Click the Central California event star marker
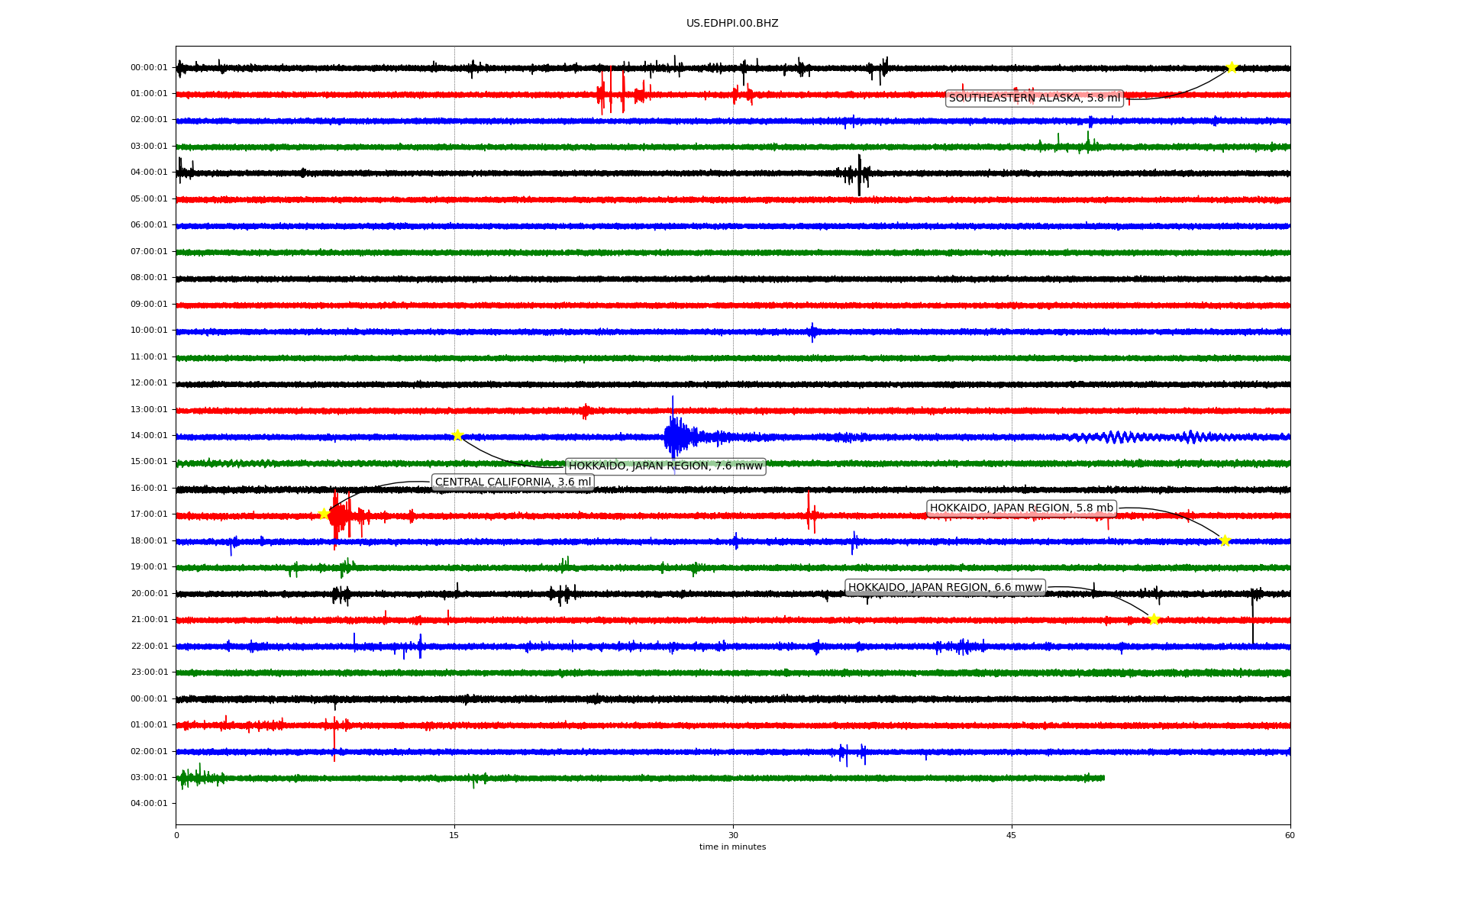 tap(324, 514)
